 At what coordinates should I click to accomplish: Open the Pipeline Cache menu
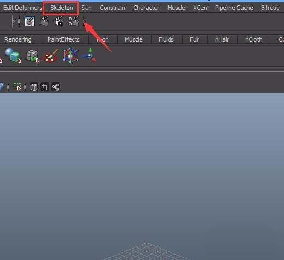(x=234, y=8)
